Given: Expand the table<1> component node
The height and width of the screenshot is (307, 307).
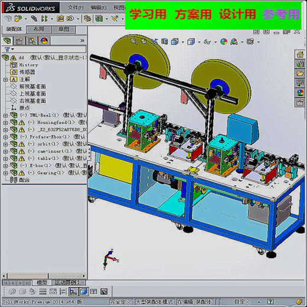Looking at the screenshot, I should 5,159.
